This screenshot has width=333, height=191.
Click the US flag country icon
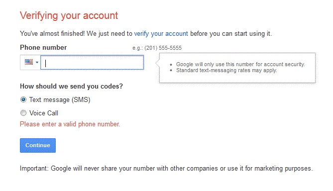click(x=29, y=62)
